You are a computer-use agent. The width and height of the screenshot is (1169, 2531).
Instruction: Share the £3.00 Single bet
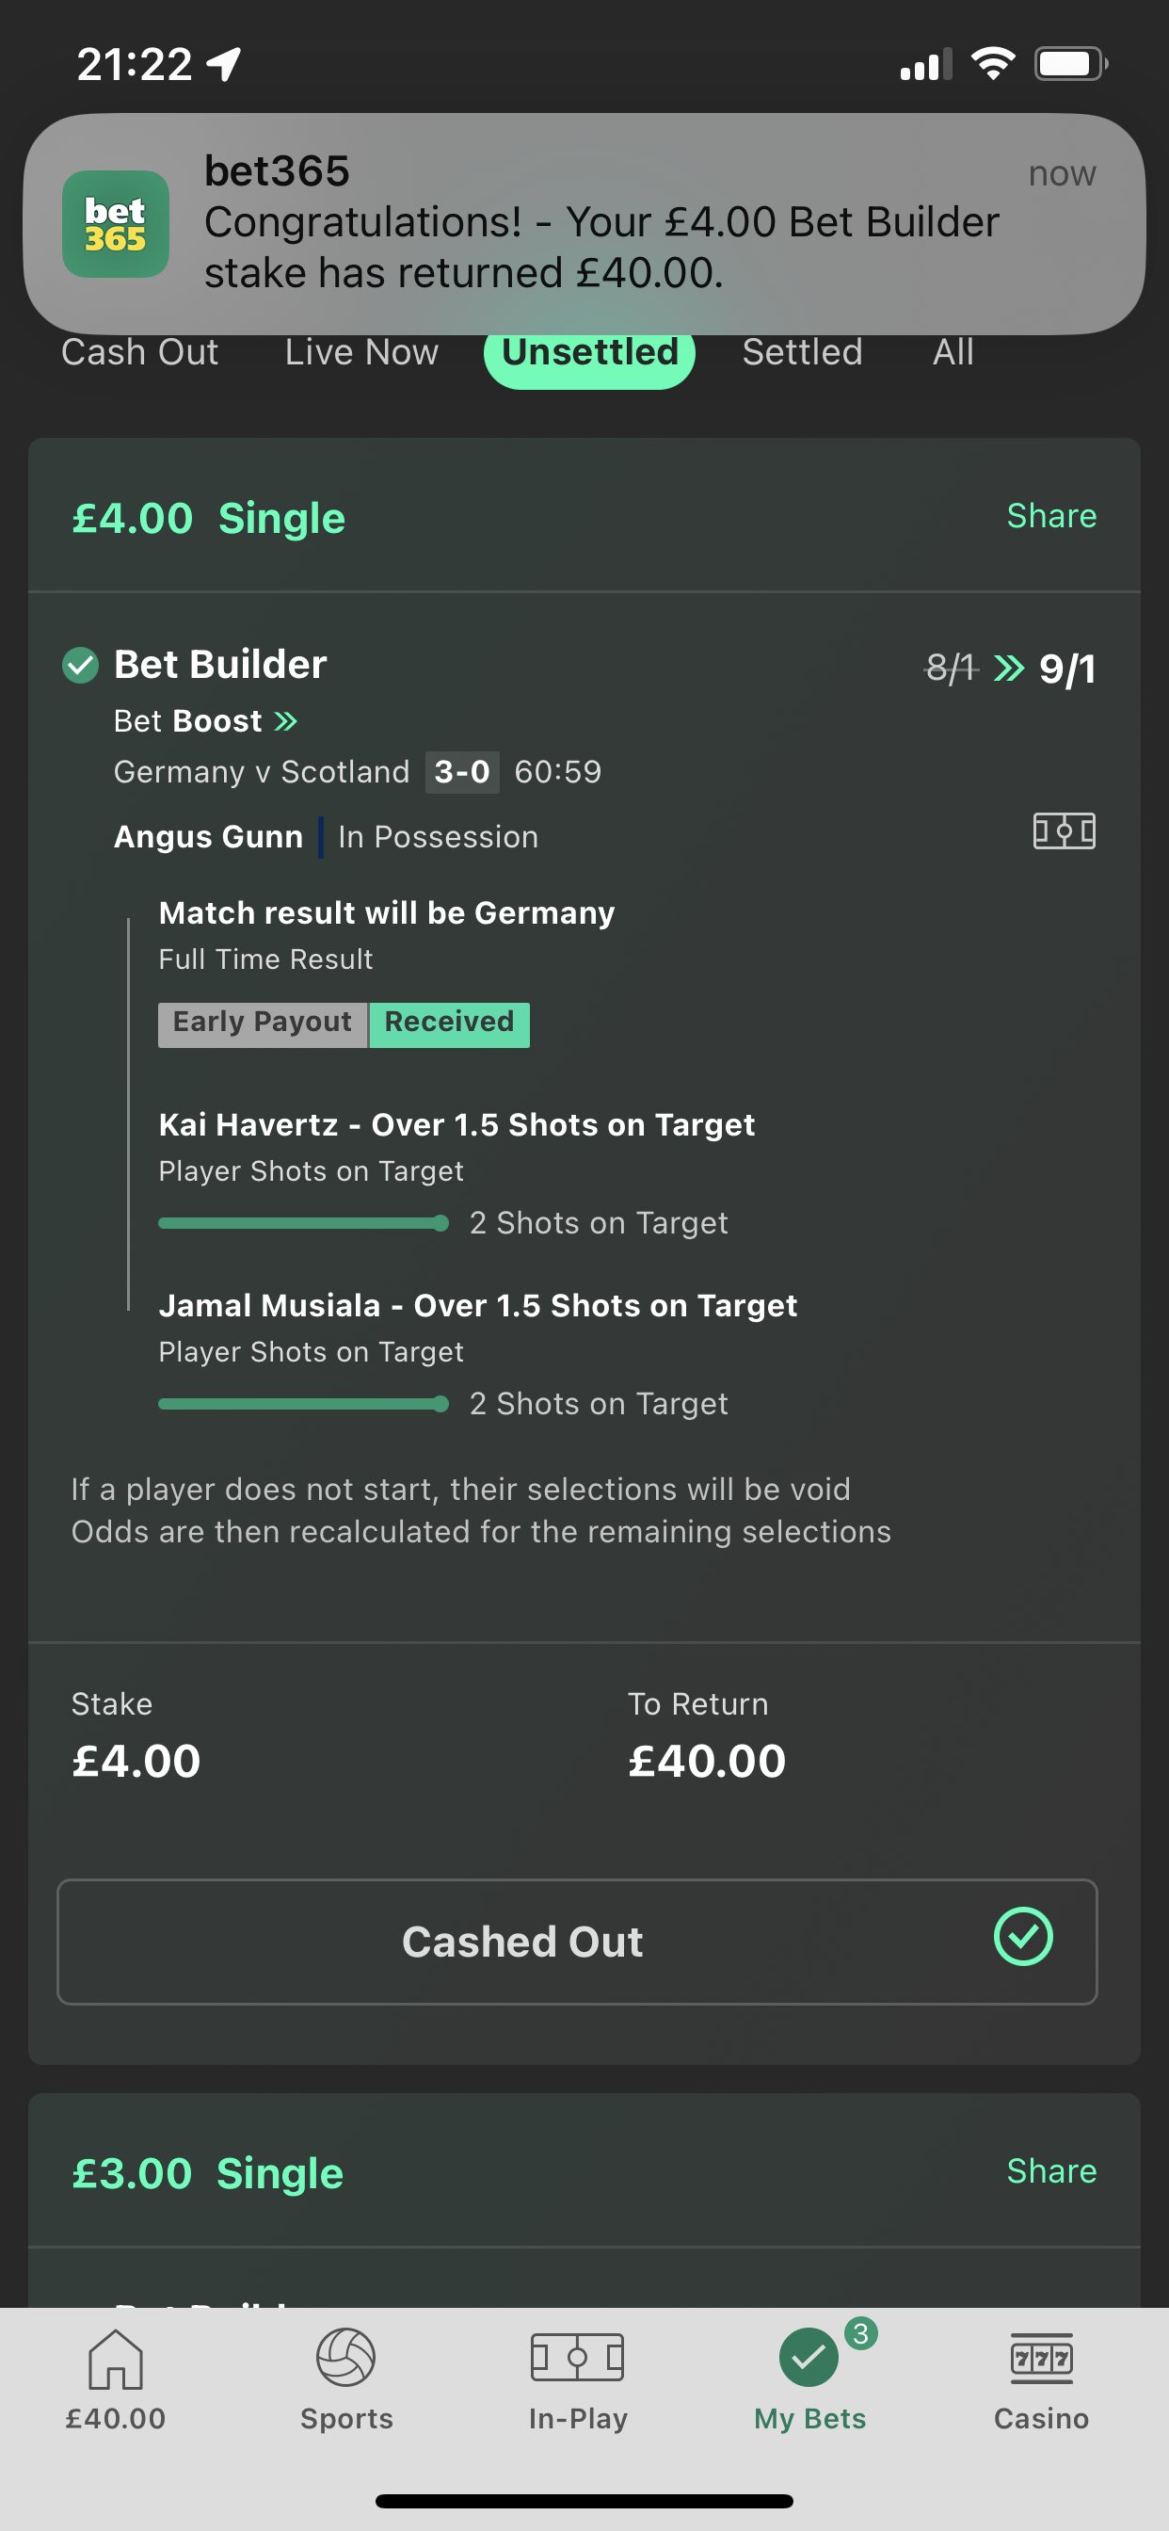click(1051, 2170)
